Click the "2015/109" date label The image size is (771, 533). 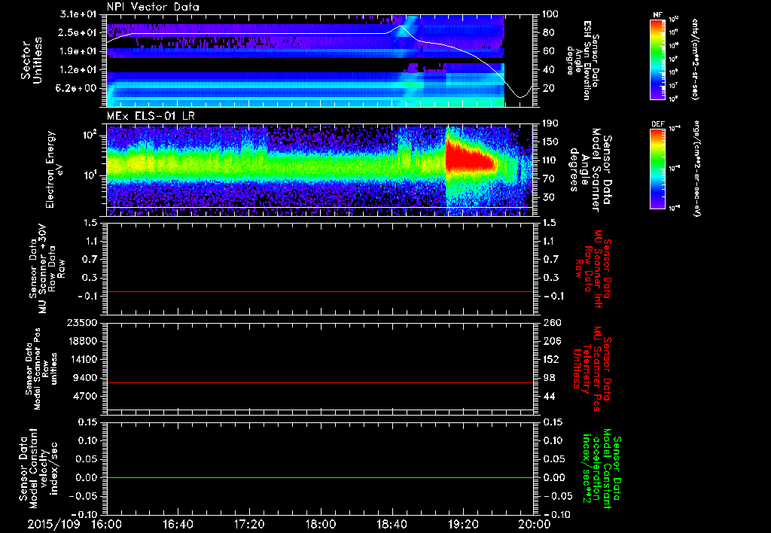53,524
